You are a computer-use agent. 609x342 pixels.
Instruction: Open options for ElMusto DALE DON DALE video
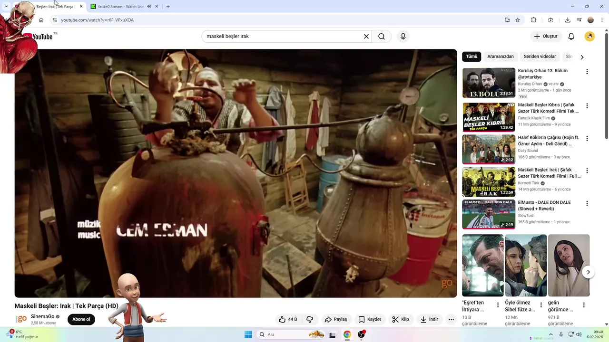(x=587, y=204)
